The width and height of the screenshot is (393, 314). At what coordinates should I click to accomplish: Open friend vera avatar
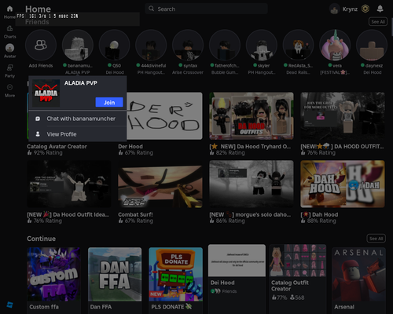tap(335, 45)
